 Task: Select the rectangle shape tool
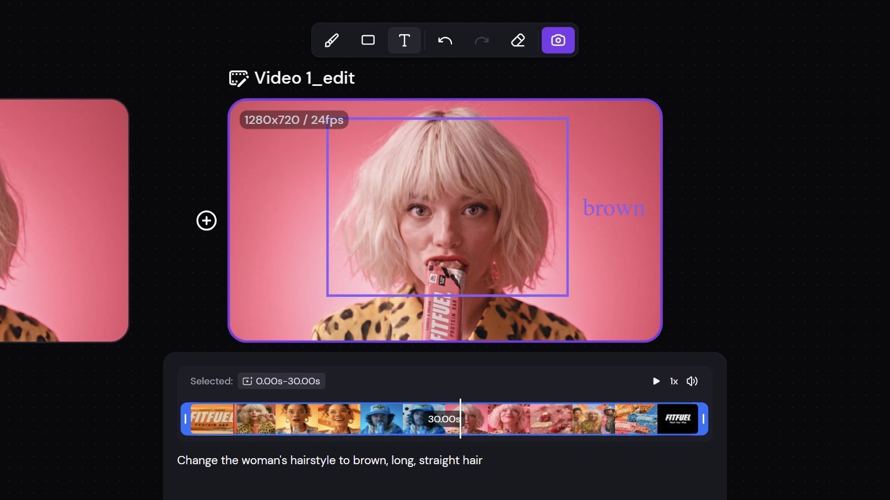(x=368, y=40)
